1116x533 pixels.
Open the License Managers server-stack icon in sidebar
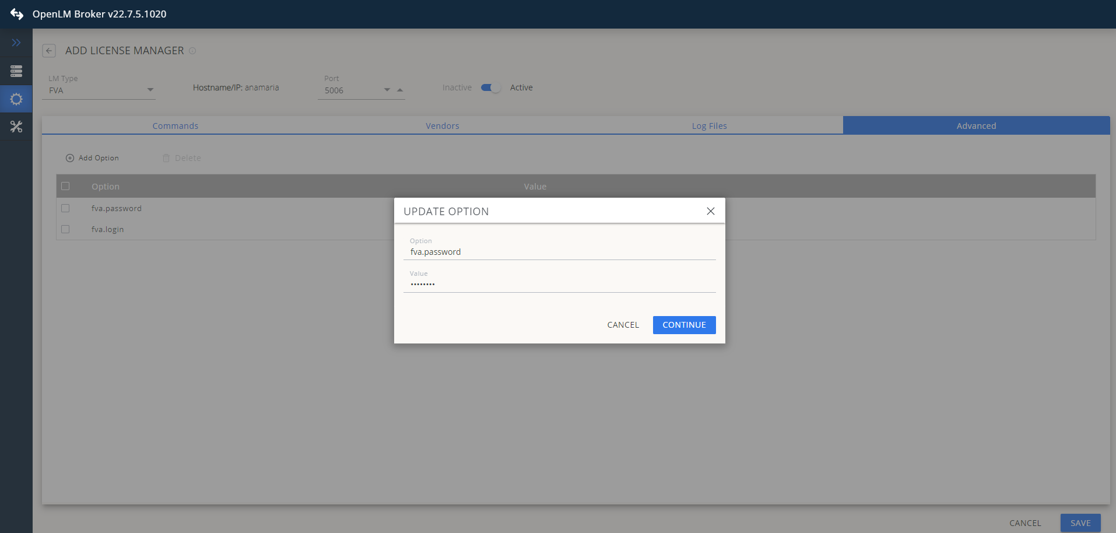click(x=16, y=71)
